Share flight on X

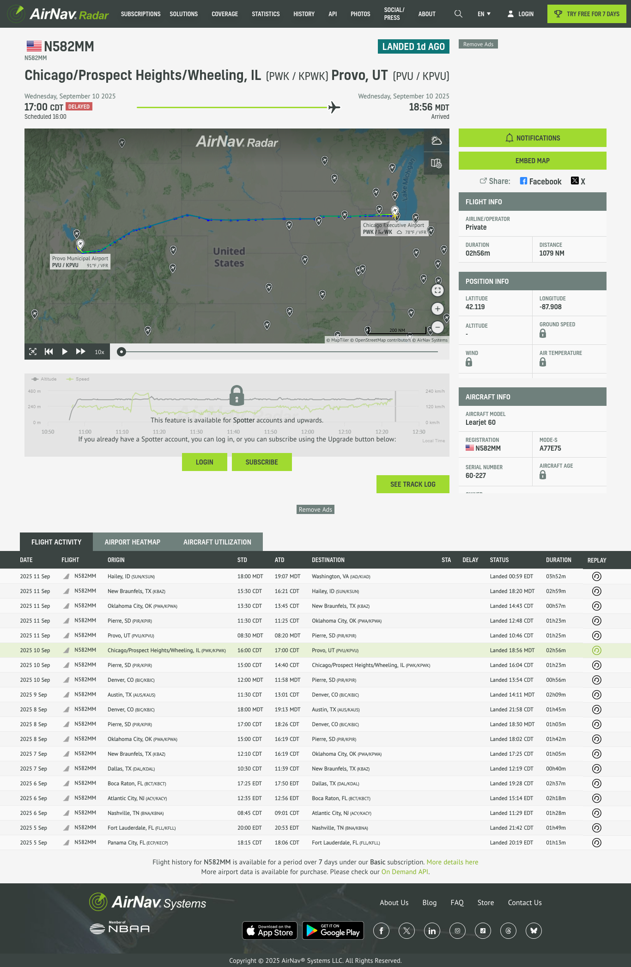(578, 181)
